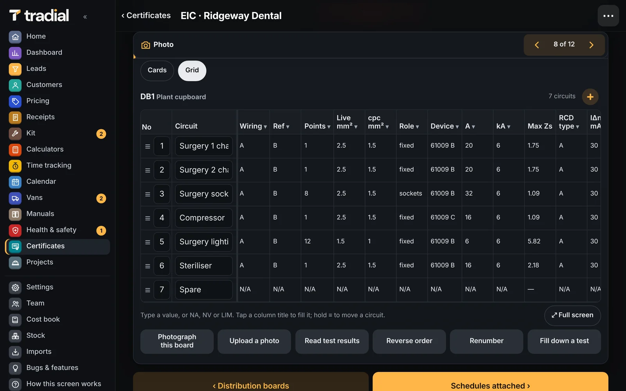Click the Reverse order button
626x391 pixels.
[x=409, y=341]
